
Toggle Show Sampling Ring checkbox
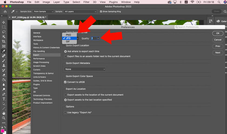(x=101, y=12)
